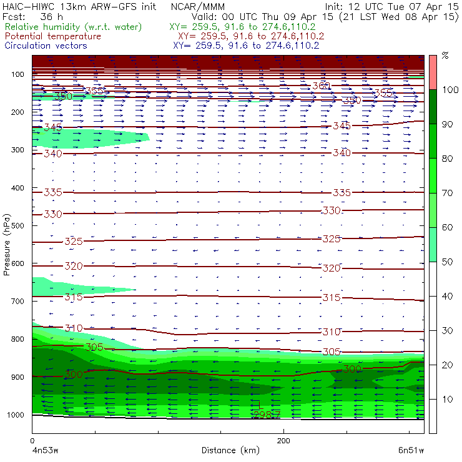Click the '600' pressure axis tick label
This screenshot has height=462, width=462.
click(17, 263)
